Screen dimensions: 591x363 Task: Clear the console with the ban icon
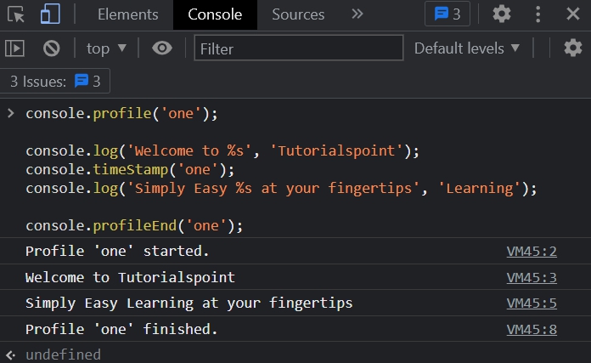pyautogui.click(x=52, y=48)
